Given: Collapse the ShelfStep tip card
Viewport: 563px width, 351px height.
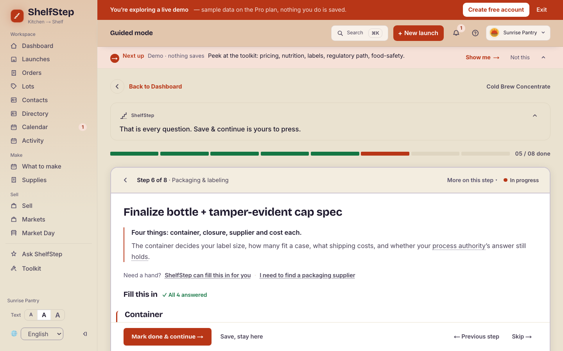Looking at the screenshot, I should (x=535, y=115).
